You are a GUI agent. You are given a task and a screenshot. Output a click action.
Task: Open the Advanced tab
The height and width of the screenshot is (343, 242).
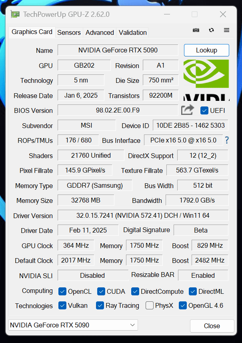coord(100,32)
